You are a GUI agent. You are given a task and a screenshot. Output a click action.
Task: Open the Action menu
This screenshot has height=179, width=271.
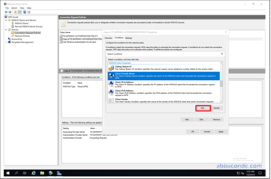(x=14, y=8)
